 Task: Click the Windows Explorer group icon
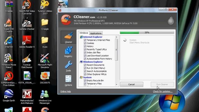point(81,62)
